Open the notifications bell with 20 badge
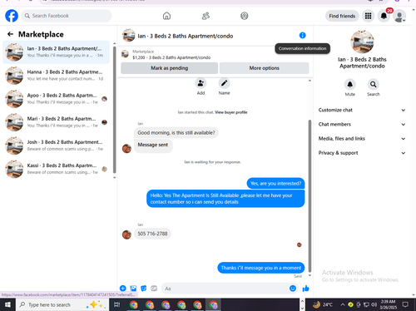 [384, 16]
